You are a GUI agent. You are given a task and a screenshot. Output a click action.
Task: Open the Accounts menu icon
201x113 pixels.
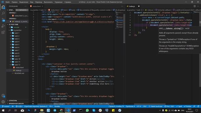pos(3,95)
